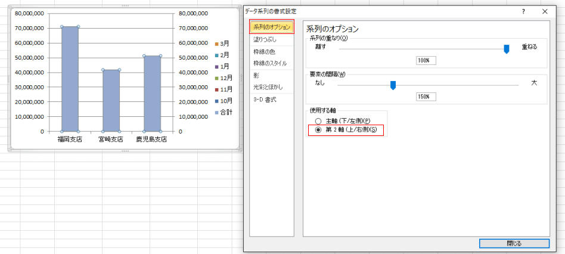
Task: Open the 3-D 書式 category
Action: coord(265,100)
